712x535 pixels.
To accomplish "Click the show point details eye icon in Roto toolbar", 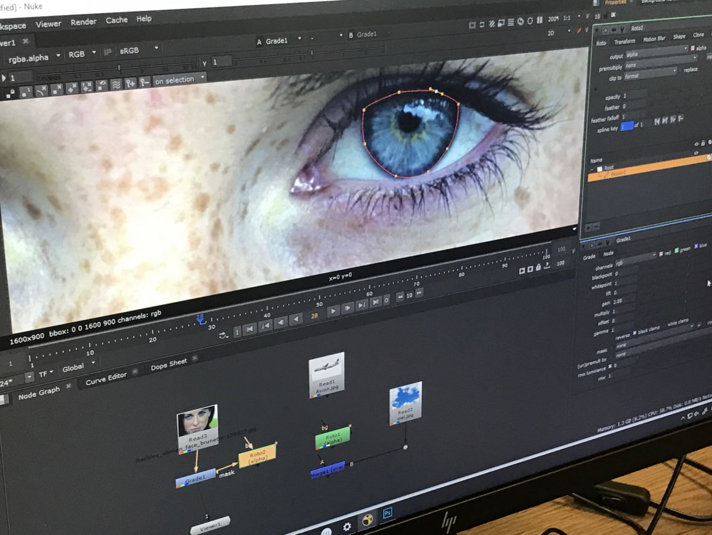I will [x=102, y=84].
